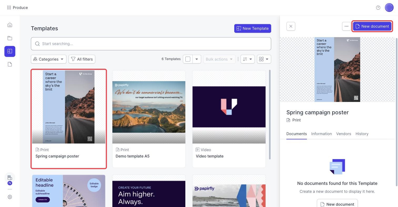398x207 pixels.
Task: Click the Video template title text
Action: pos(210,156)
